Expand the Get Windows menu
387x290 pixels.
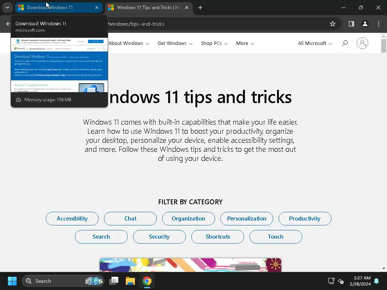(175, 43)
